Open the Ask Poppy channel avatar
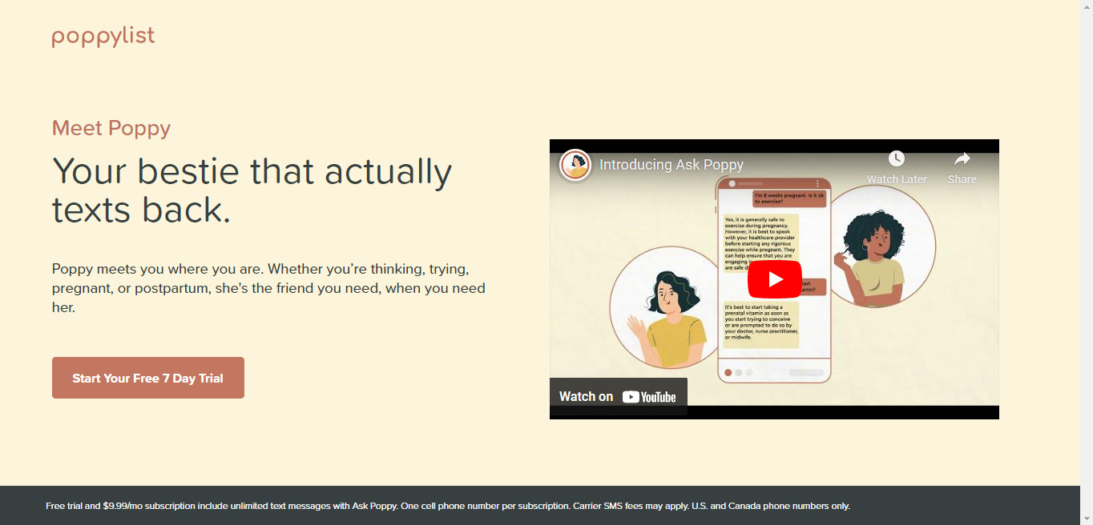Image resolution: width=1093 pixels, height=525 pixels. click(x=575, y=165)
